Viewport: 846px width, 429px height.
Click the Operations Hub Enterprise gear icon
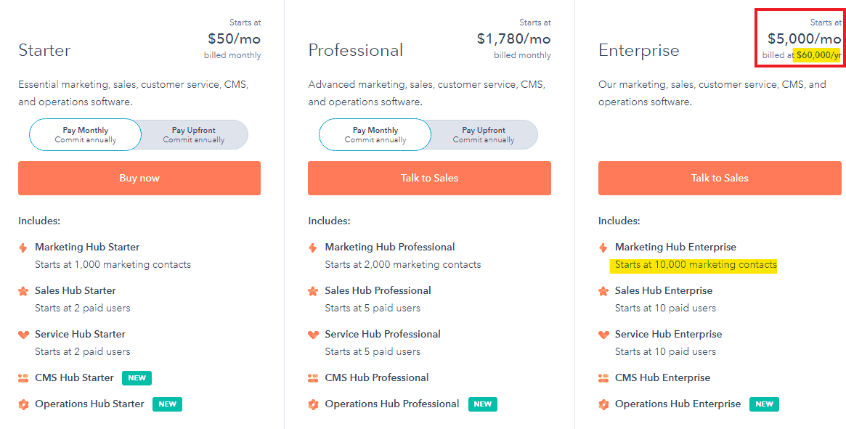pyautogui.click(x=603, y=404)
